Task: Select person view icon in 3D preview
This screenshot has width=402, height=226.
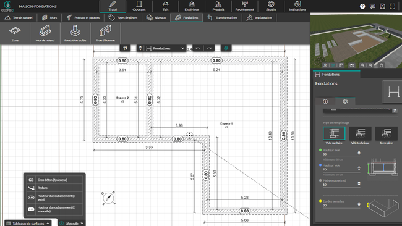Action: click(x=325, y=65)
